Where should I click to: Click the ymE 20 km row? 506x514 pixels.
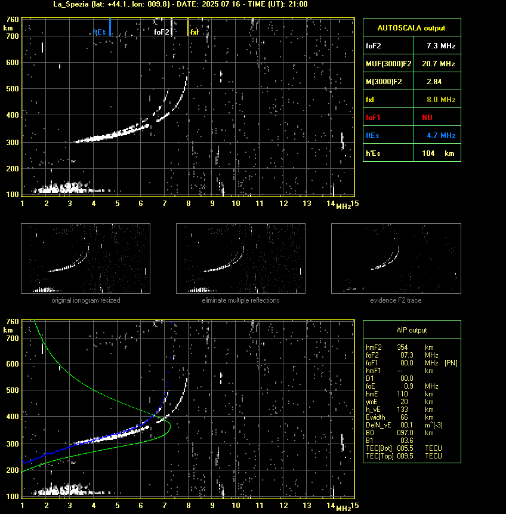pos(400,402)
